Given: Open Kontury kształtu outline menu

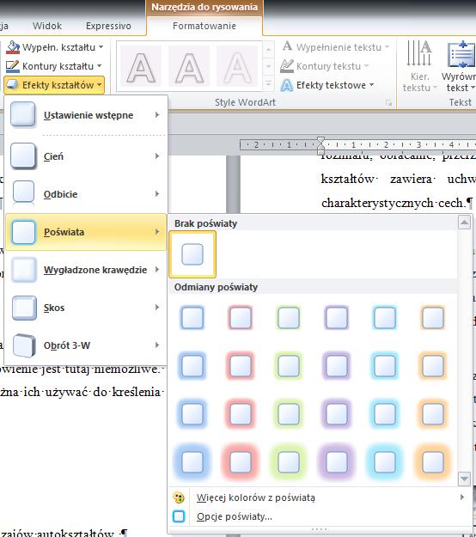Looking at the screenshot, I should click(54, 66).
